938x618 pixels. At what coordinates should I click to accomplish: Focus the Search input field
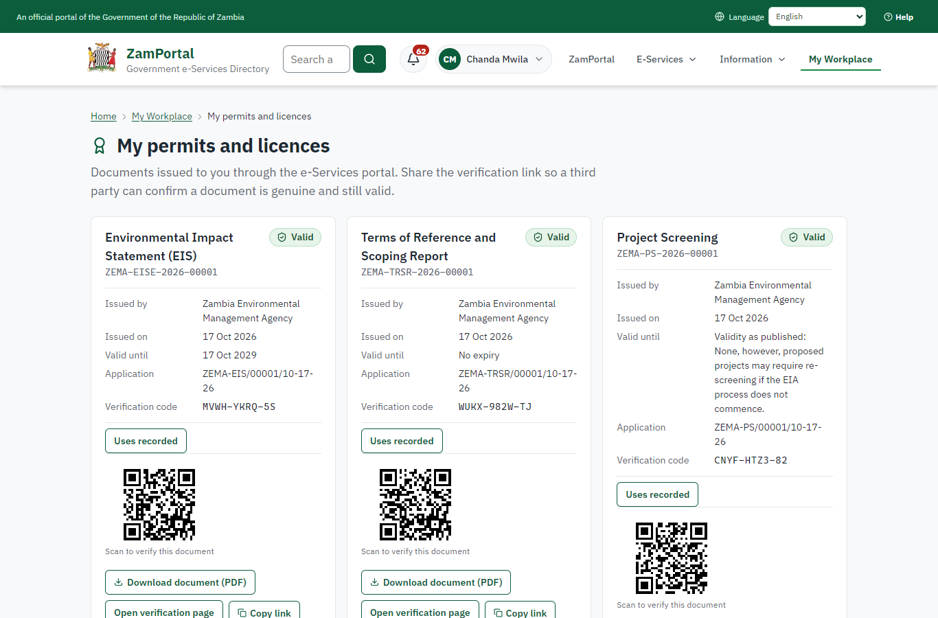317,59
